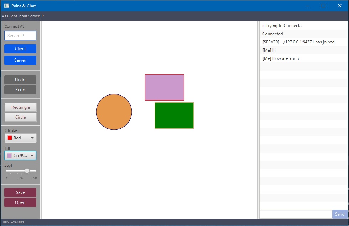Send the chat message
This screenshot has height=226, width=349.
coord(339,214)
